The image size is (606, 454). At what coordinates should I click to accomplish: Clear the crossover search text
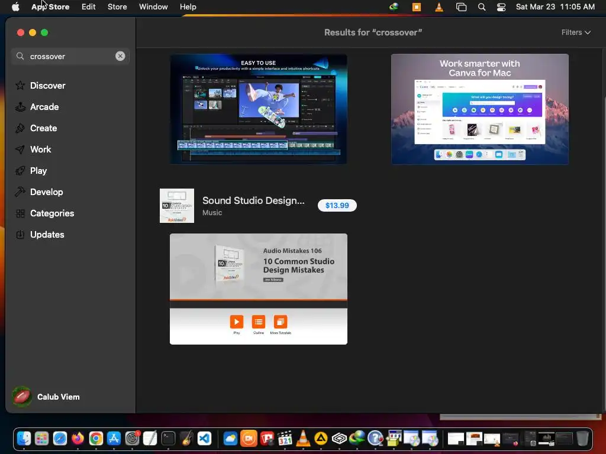pos(120,56)
